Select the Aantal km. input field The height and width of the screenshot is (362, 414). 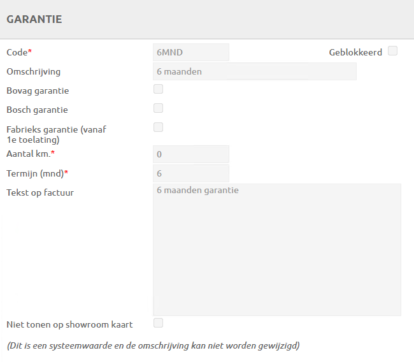click(x=190, y=154)
